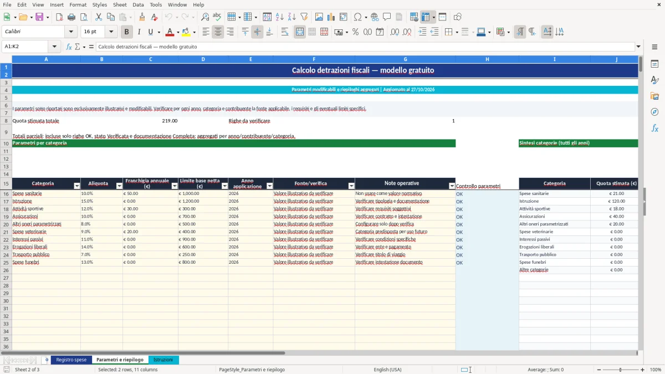Insert a chart
This screenshot has width=665, height=374.
tap(331, 17)
